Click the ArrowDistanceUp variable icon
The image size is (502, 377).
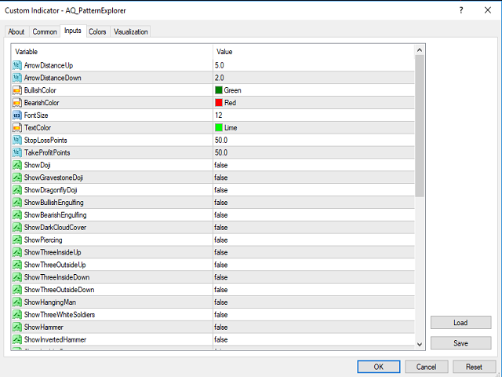[x=17, y=65]
